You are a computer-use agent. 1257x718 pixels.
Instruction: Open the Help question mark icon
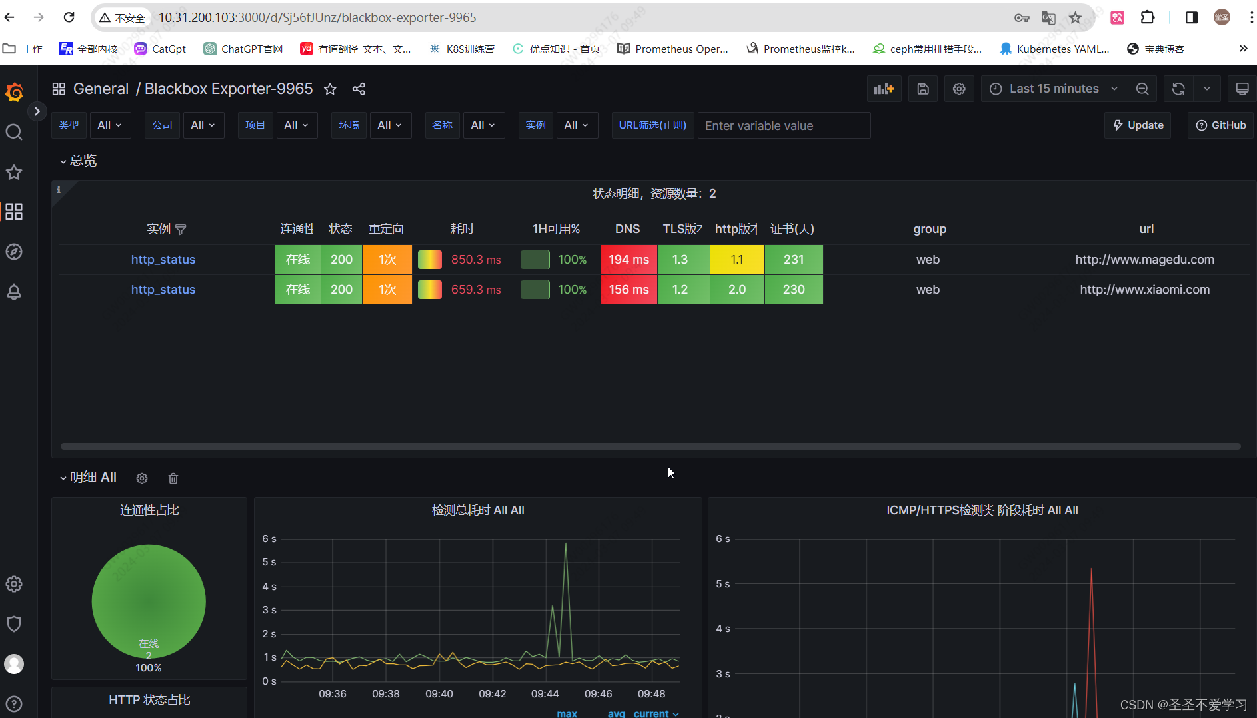14,704
